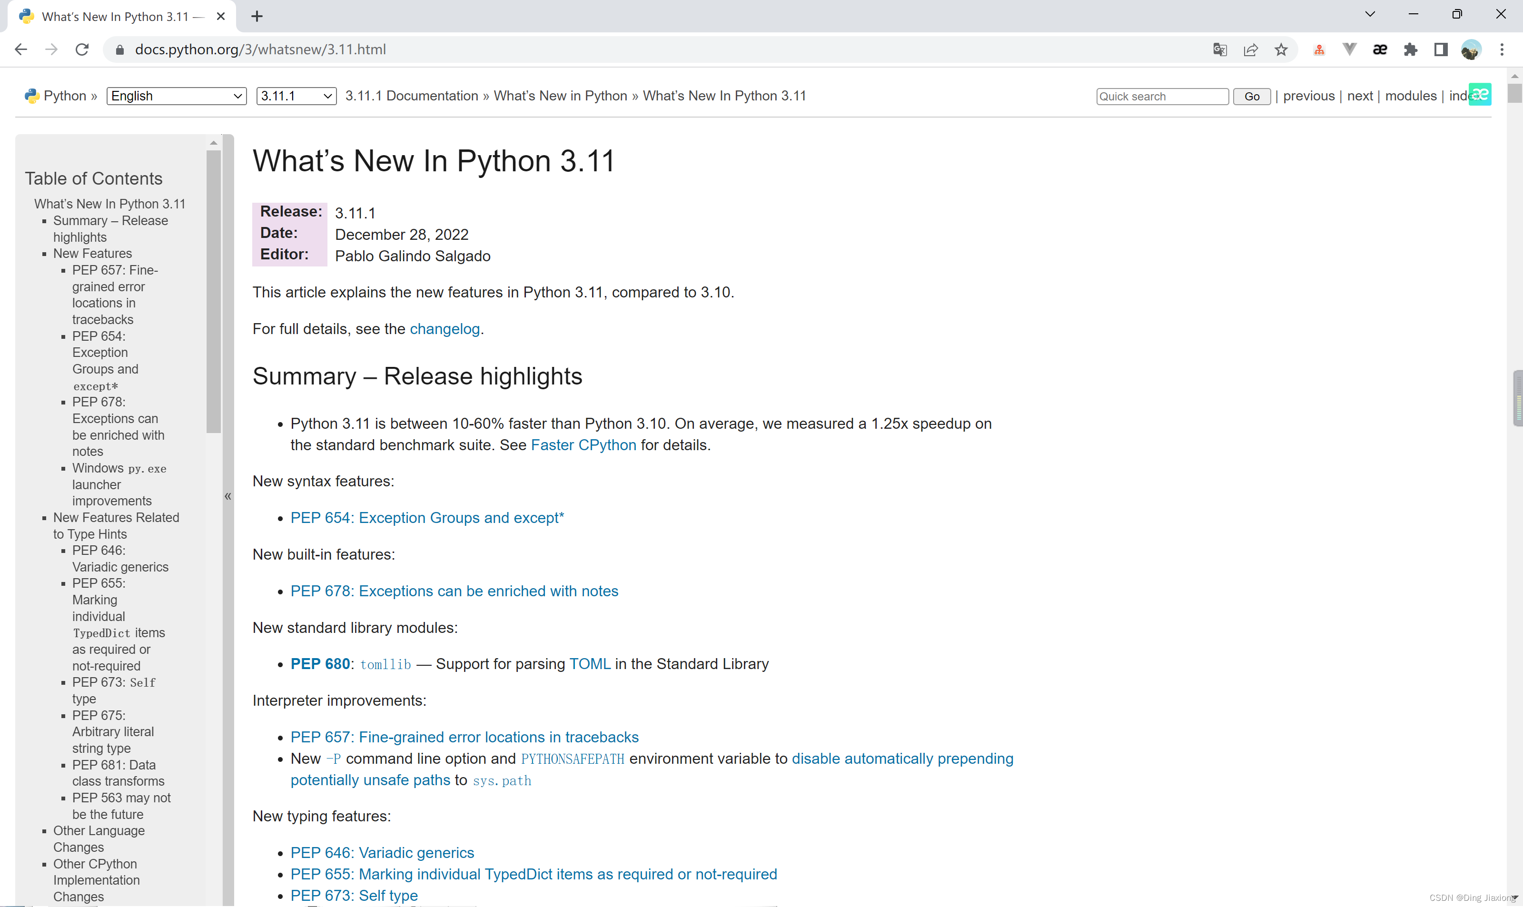Open the English language dropdown
This screenshot has height=907, width=1523.
point(177,96)
